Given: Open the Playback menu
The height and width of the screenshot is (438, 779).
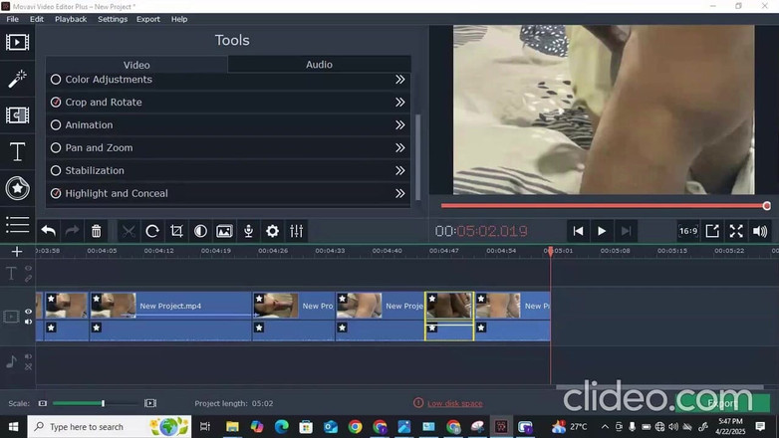Looking at the screenshot, I should [x=71, y=19].
